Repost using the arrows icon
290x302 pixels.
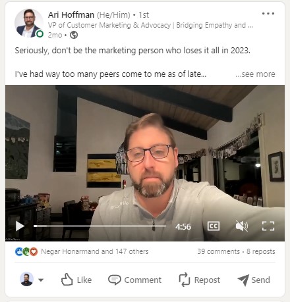point(184,280)
